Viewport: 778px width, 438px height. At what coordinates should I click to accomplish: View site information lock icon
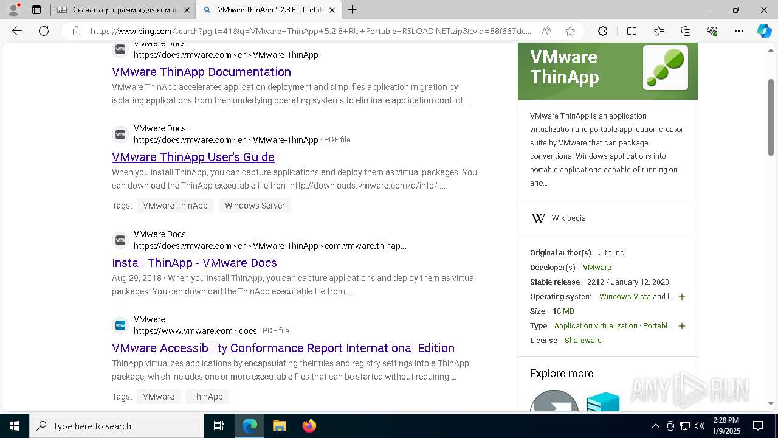pos(77,31)
